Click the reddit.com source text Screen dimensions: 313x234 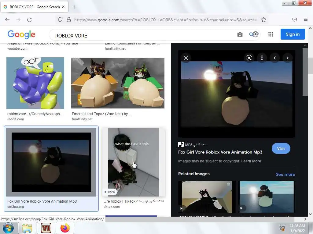16,119
